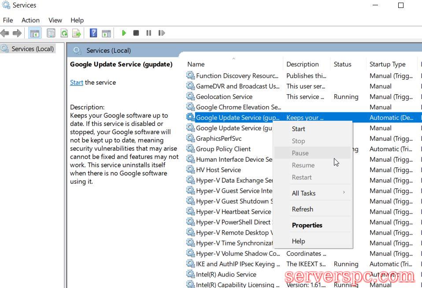The height and width of the screenshot is (288, 422).
Task: Open Help via the blue question mark icon
Action: pyautogui.click(x=93, y=33)
